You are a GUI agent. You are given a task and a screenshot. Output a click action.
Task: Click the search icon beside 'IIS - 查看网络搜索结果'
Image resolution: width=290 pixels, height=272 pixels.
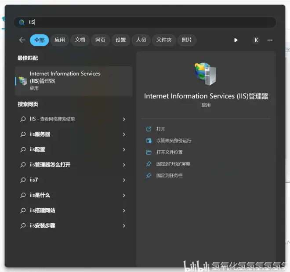point(23,119)
